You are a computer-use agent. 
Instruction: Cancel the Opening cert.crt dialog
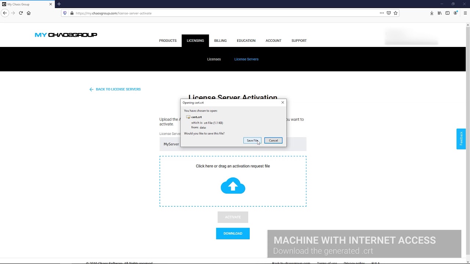click(x=273, y=140)
